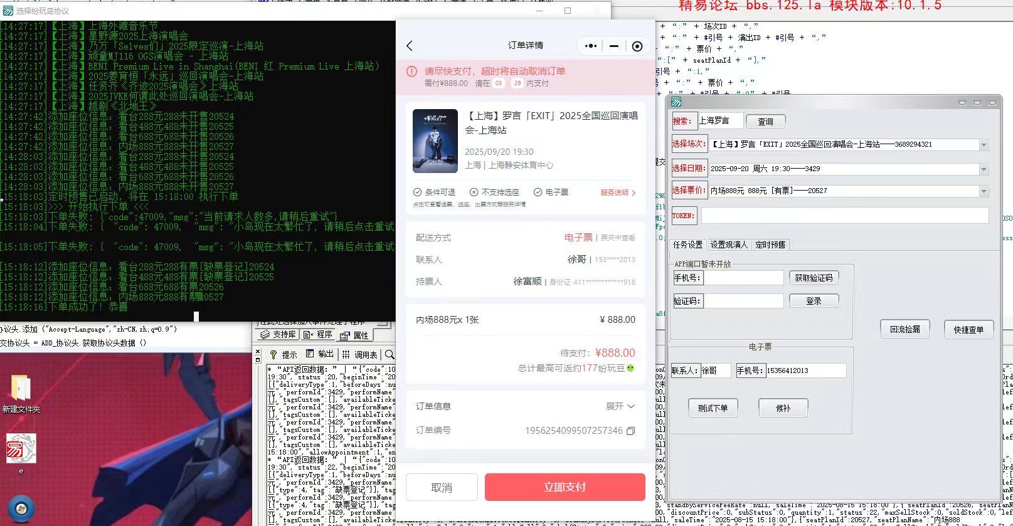Click the red exclamation warning icon
Screen dimensions: 1013x526
coord(412,71)
